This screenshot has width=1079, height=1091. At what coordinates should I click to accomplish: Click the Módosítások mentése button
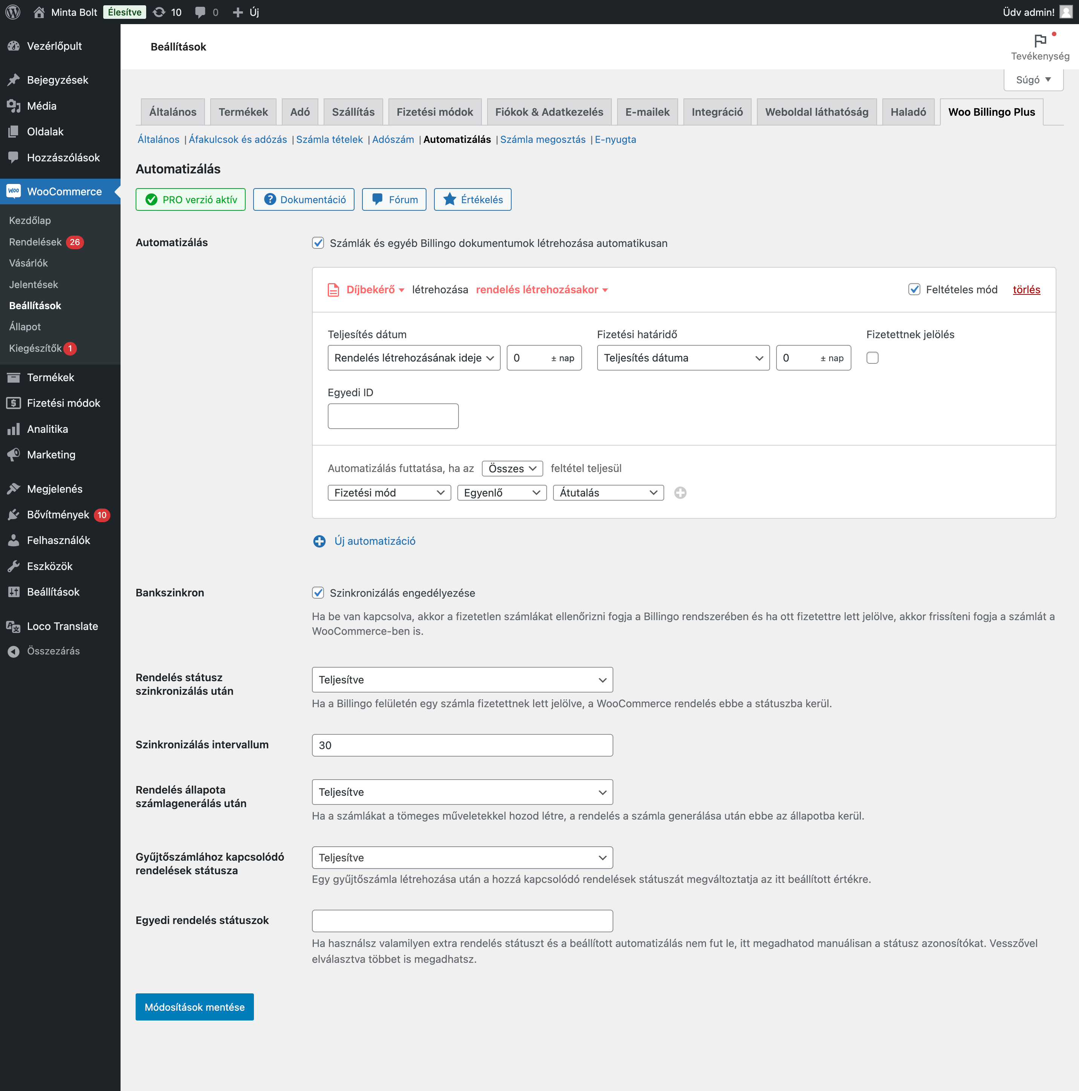click(x=195, y=1007)
